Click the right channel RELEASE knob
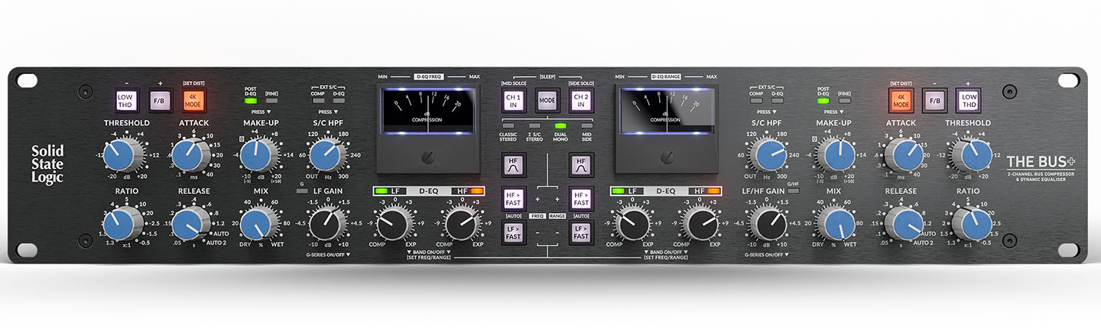Viewport: 1101px width, 330px height. 903,223
